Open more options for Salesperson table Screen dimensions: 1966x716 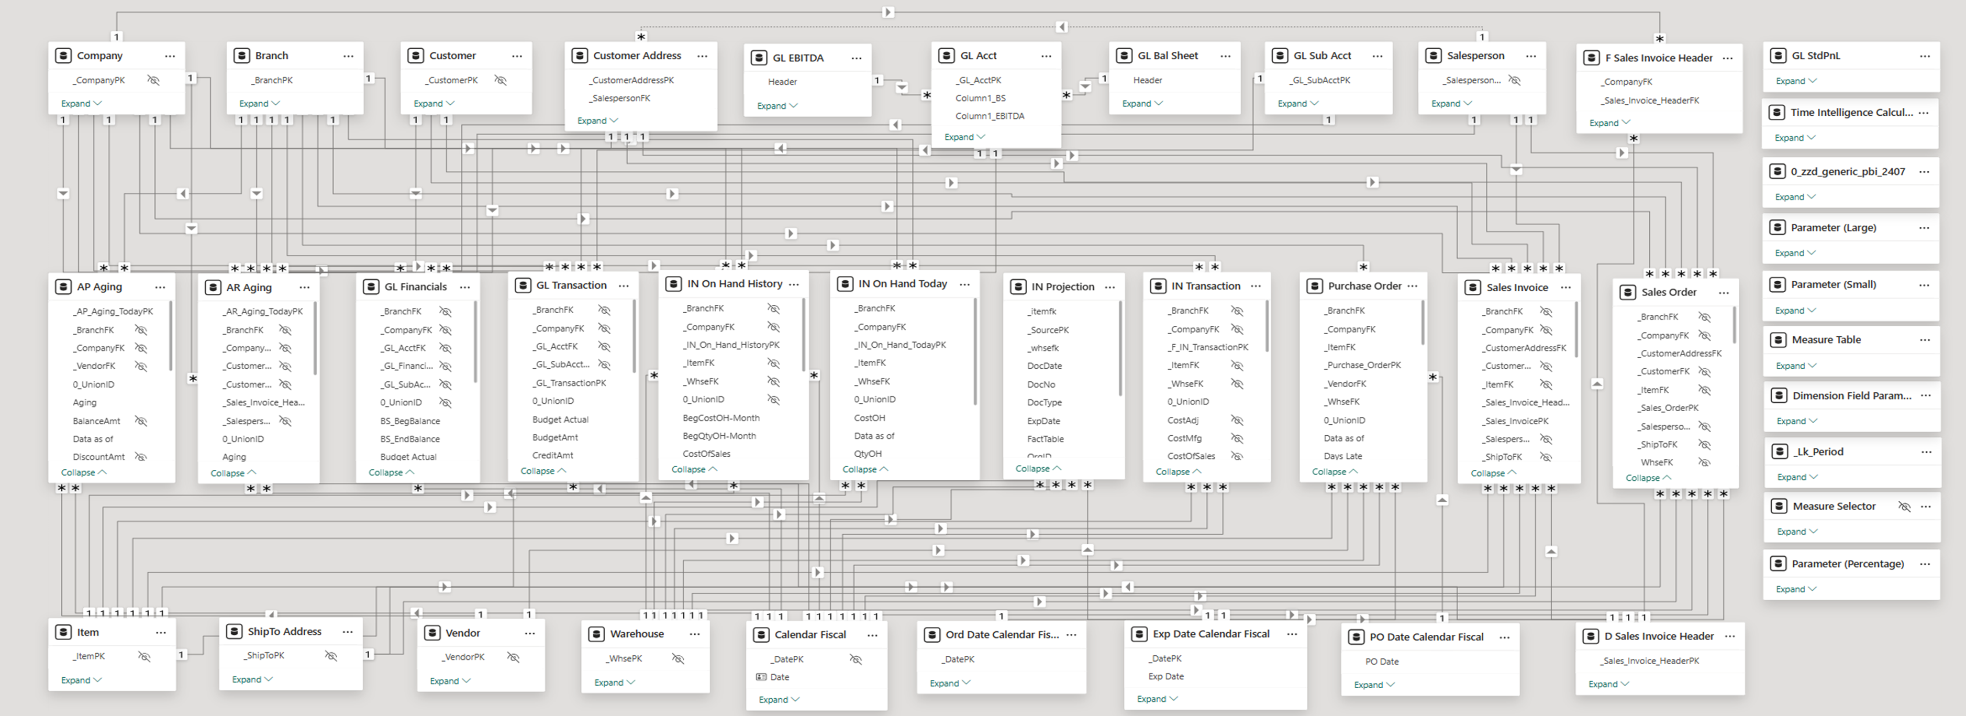tap(1530, 56)
